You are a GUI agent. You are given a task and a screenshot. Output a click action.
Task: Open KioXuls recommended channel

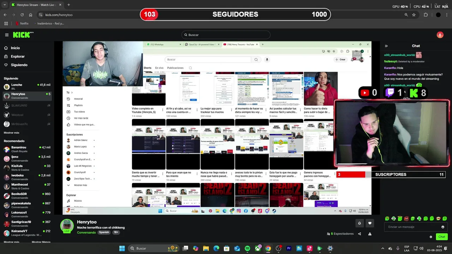pyautogui.click(x=27, y=168)
